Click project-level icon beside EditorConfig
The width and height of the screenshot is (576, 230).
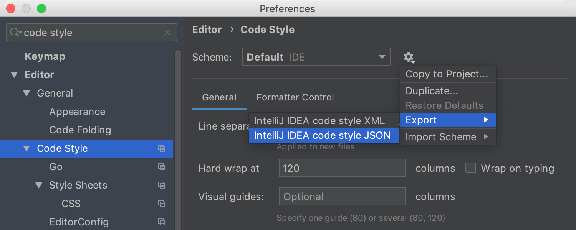(x=162, y=222)
